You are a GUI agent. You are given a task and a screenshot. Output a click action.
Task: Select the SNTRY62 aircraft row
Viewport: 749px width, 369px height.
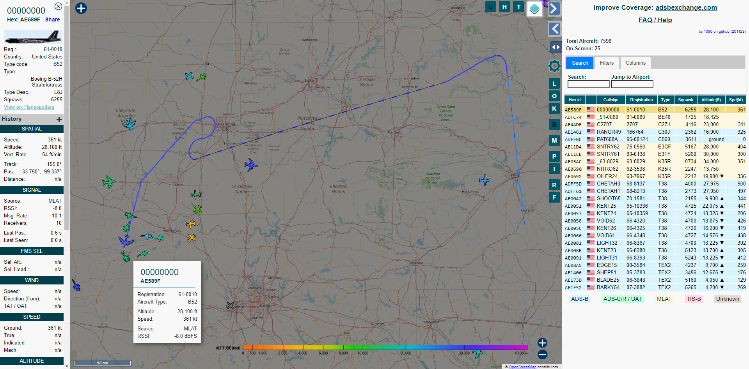tap(655, 147)
